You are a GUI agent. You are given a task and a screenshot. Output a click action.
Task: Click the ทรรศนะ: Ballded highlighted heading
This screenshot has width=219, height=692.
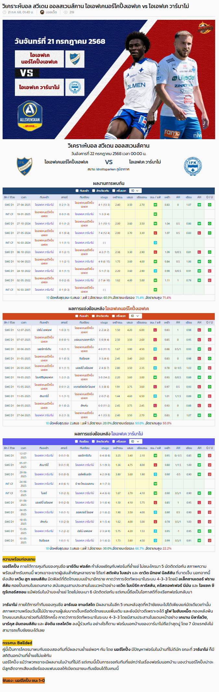pos(18,643)
